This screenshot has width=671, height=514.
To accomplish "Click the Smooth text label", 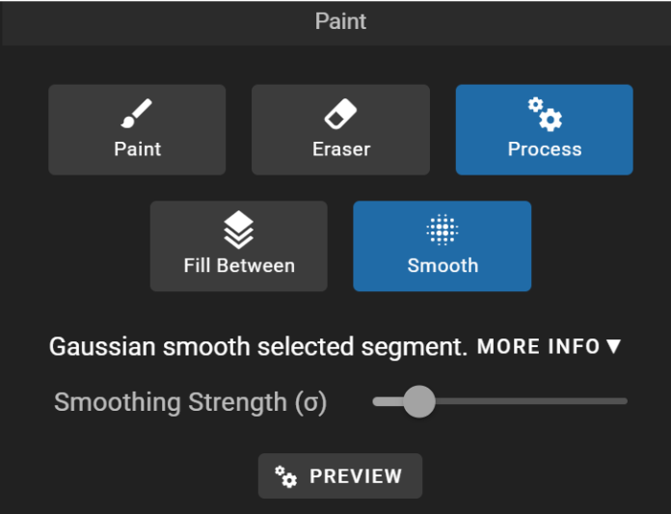I will pyautogui.click(x=443, y=266).
